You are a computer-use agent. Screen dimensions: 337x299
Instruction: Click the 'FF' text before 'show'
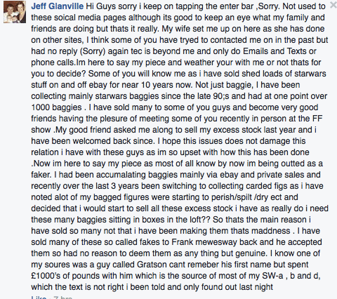click(317, 119)
